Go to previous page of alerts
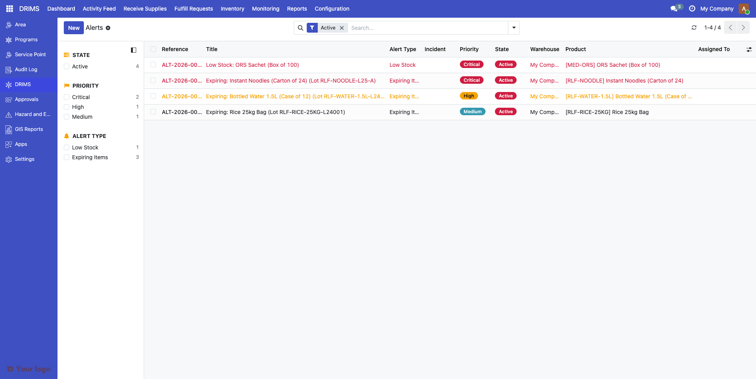The width and height of the screenshot is (756, 379). pyautogui.click(x=730, y=28)
